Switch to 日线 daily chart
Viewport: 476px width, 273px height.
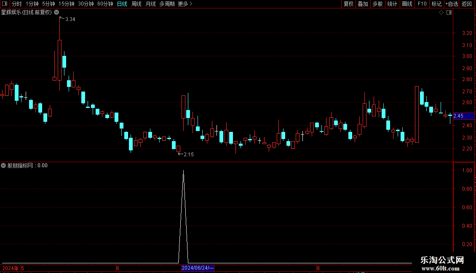[x=122, y=4]
